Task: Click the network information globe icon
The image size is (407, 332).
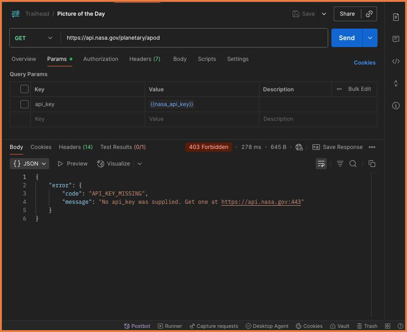Action: (299, 147)
